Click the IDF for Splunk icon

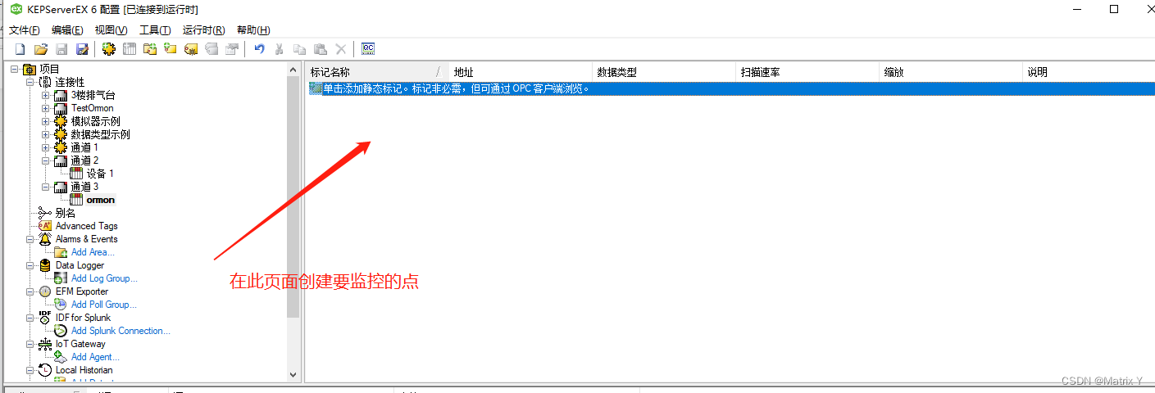[45, 318]
